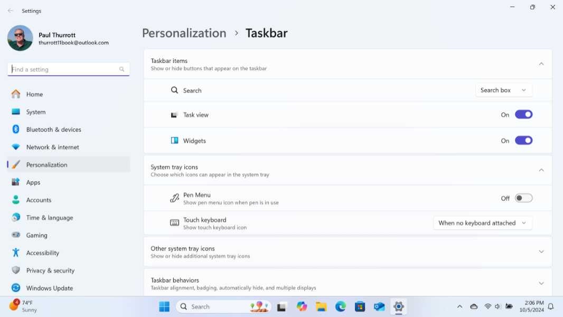
Task: Click the Accessibility figure icon
Action: coord(16,253)
